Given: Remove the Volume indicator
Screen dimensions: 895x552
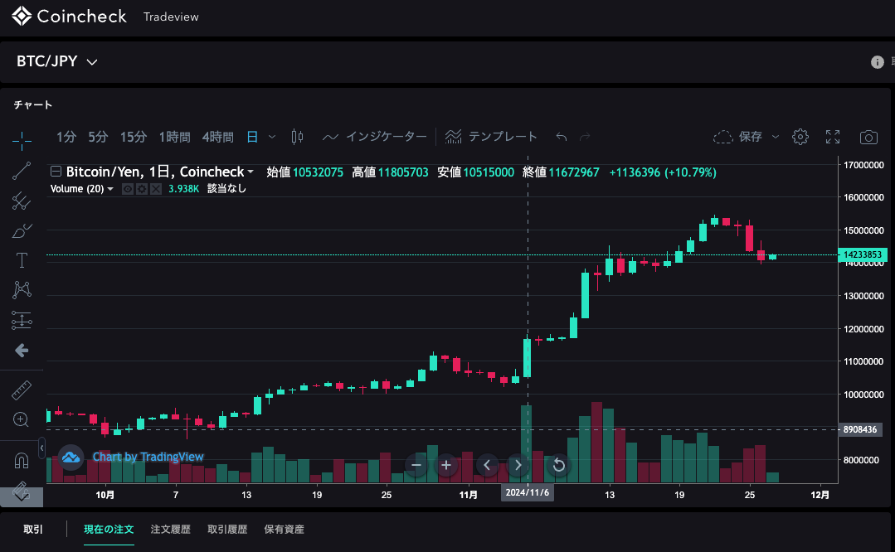Looking at the screenshot, I should (x=155, y=189).
